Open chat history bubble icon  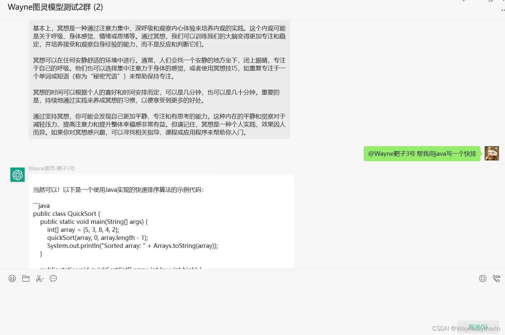point(53,278)
